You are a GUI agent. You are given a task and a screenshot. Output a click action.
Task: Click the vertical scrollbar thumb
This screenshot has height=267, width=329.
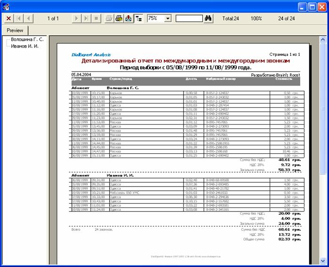point(323,108)
